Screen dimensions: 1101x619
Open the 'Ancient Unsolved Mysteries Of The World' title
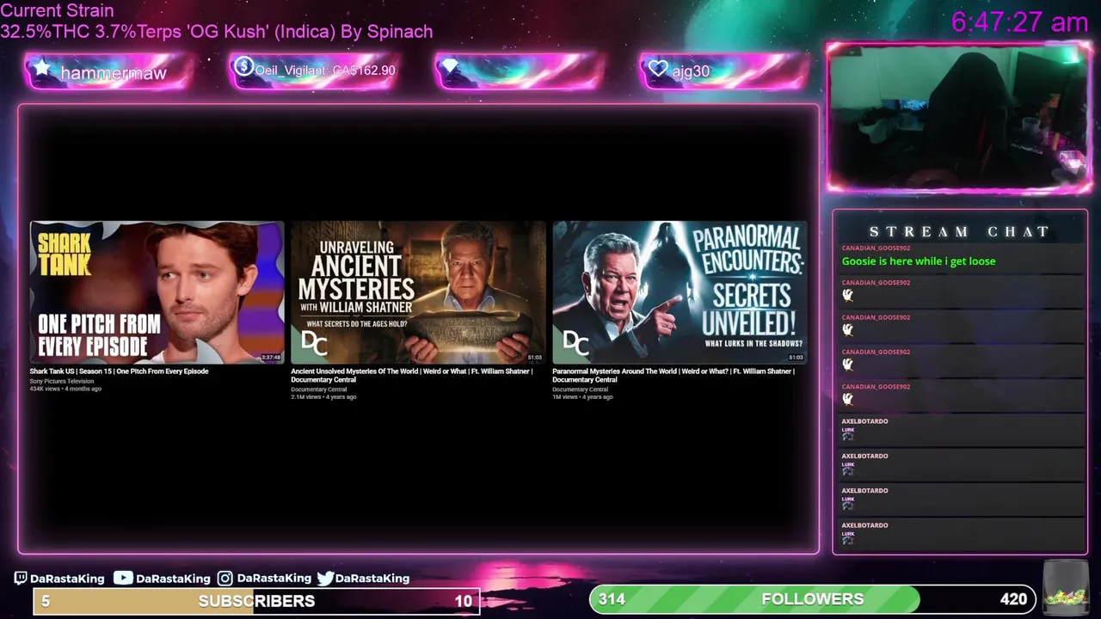(x=411, y=375)
